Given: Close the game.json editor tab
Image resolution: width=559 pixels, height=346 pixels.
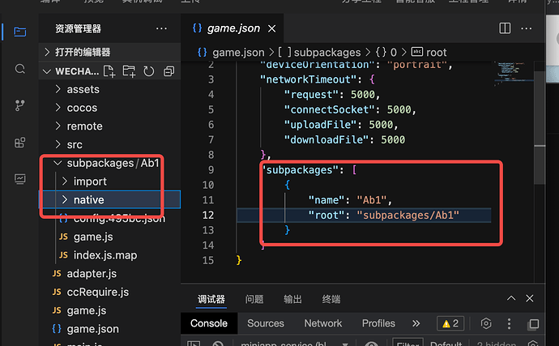Looking at the screenshot, I should click(x=271, y=28).
